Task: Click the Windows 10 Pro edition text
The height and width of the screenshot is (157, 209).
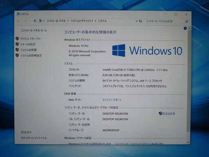Action: [78, 46]
